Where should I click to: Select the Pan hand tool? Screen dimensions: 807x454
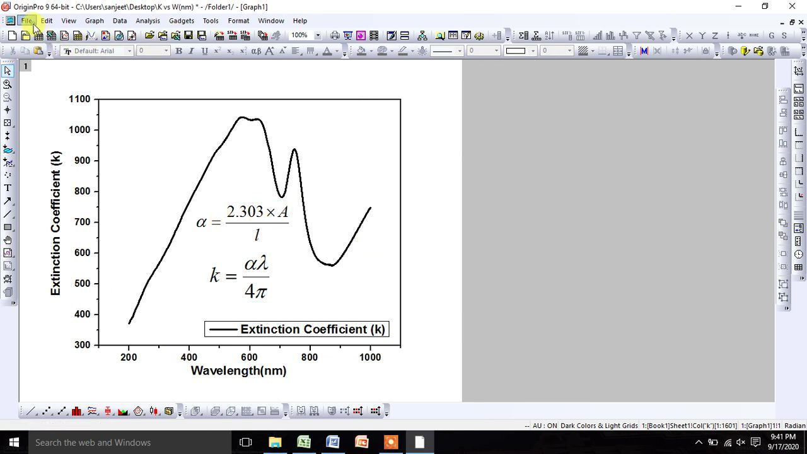click(x=8, y=240)
